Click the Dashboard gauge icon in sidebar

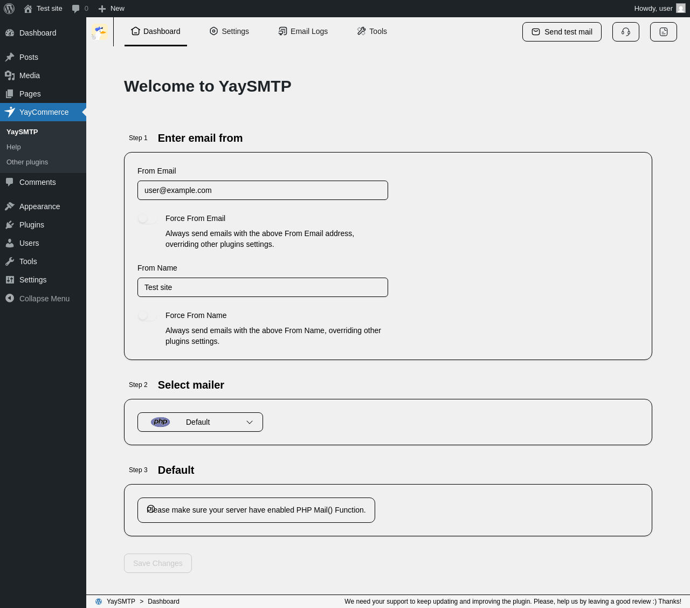(10, 33)
